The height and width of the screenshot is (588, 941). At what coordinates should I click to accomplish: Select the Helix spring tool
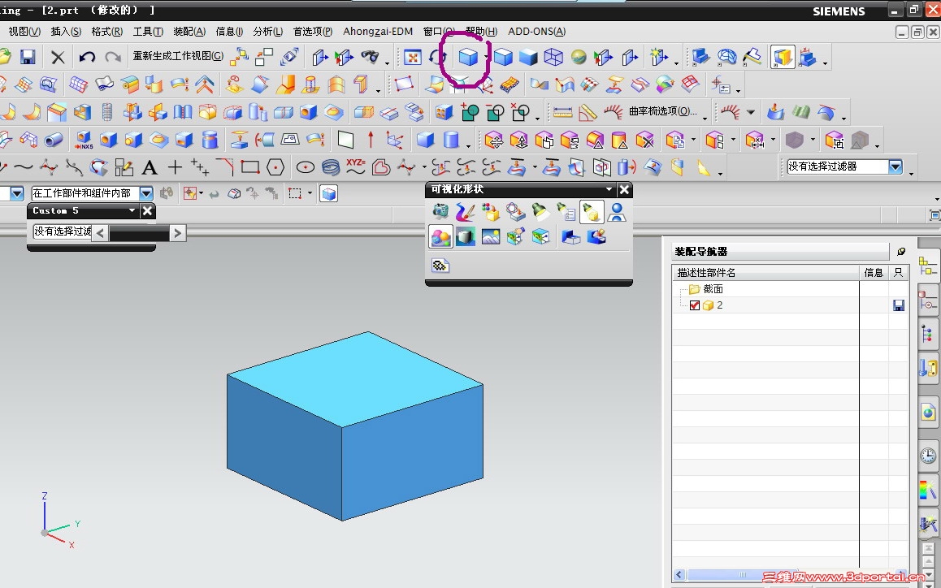click(x=331, y=167)
